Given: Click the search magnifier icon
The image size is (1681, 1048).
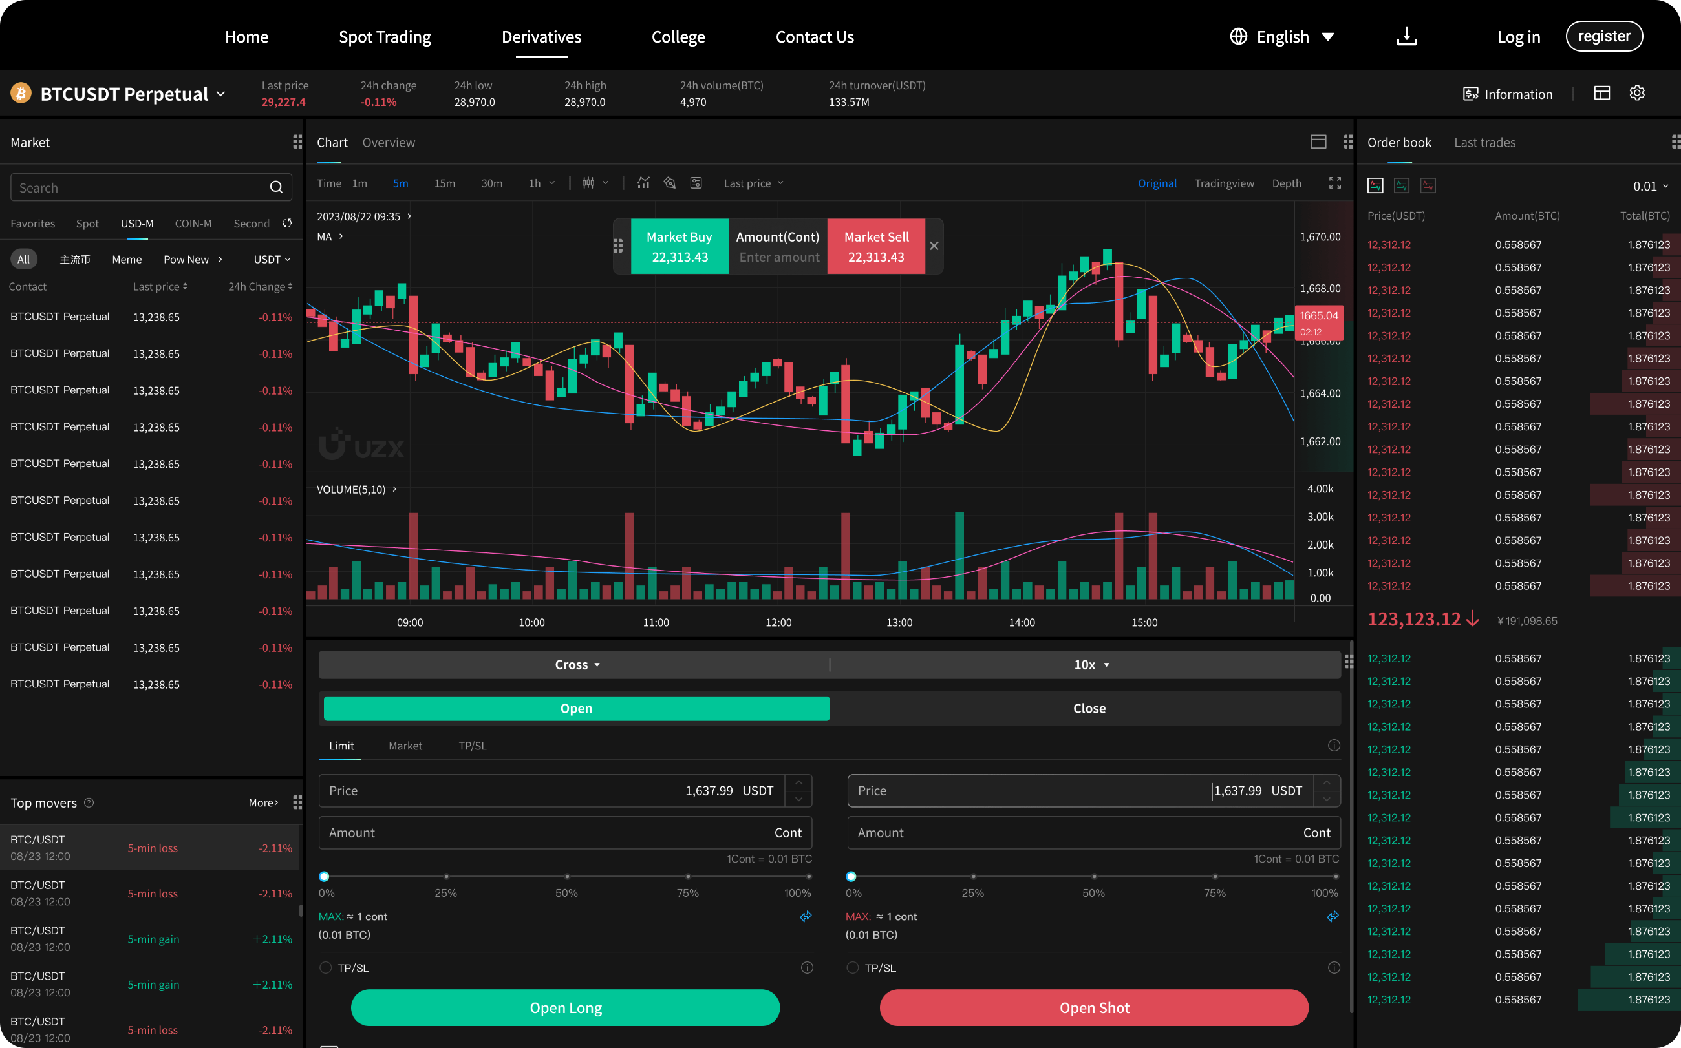Looking at the screenshot, I should [276, 187].
